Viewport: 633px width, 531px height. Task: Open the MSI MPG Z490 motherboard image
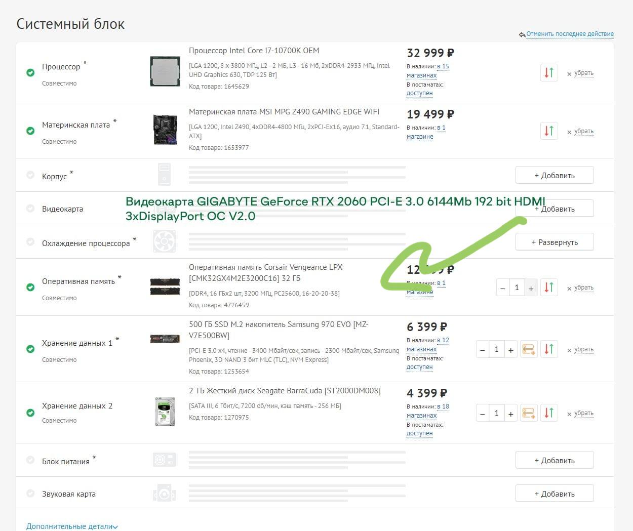click(165, 130)
